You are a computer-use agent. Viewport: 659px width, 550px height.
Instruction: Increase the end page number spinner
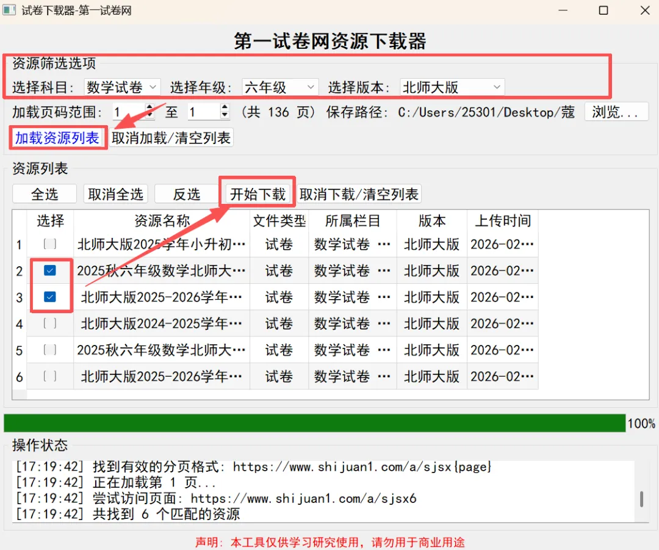click(x=225, y=107)
